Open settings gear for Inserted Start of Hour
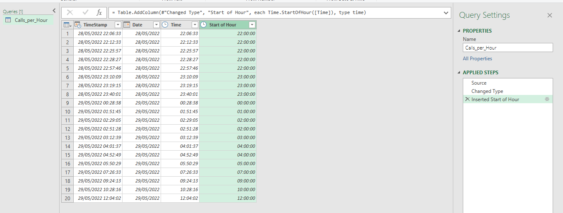This screenshot has height=213, width=563. click(547, 99)
